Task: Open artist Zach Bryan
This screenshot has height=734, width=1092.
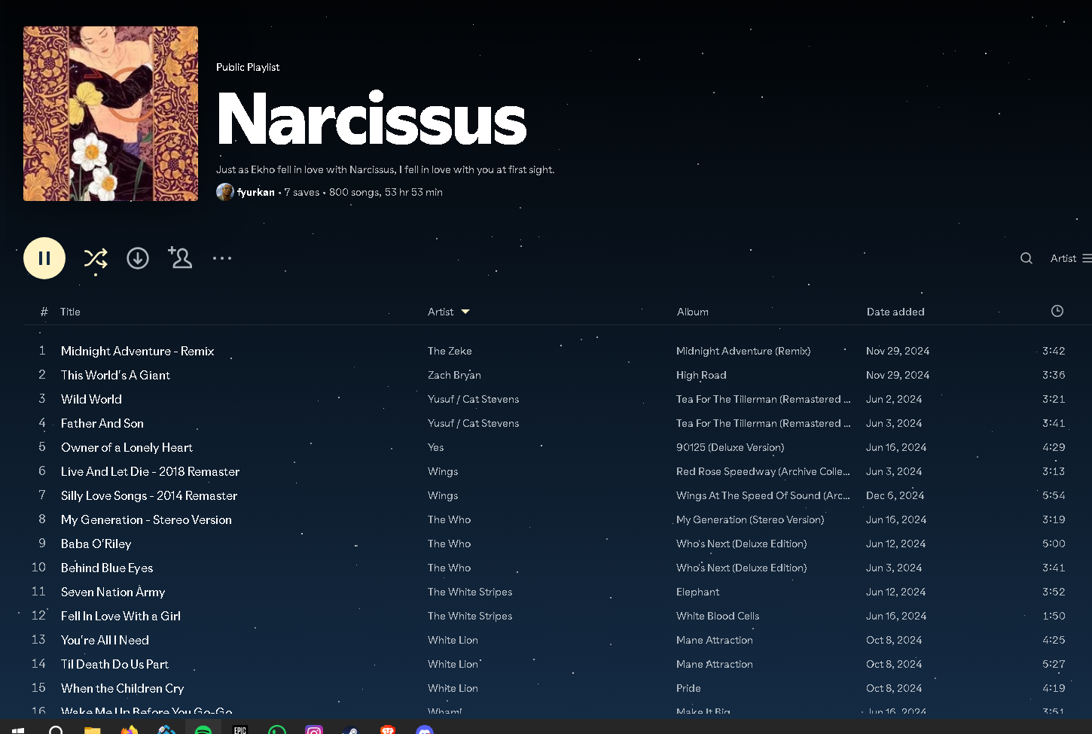Action: [x=454, y=375]
